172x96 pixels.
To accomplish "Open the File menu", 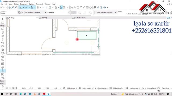I will 2,4.
